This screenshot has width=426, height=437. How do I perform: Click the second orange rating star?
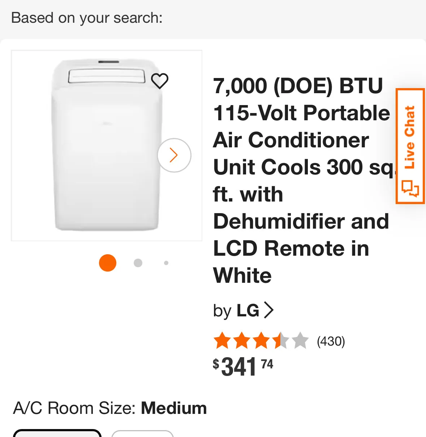242,341
